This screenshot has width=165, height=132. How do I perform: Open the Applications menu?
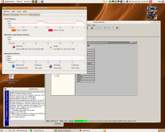click(x=8, y=2)
